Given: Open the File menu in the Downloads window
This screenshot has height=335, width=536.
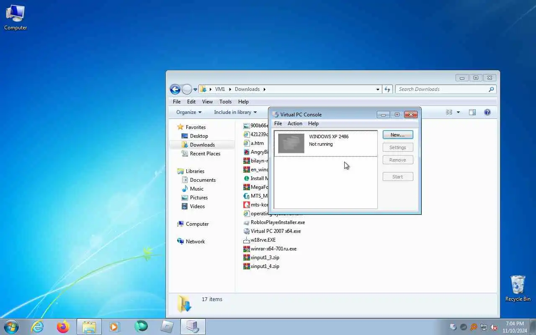Looking at the screenshot, I should 177,102.
